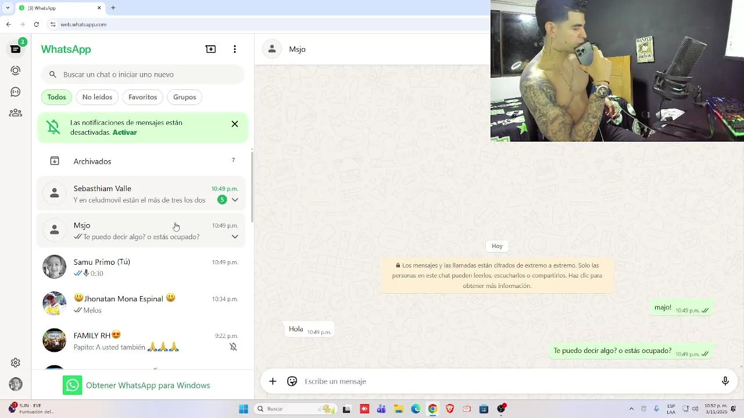
Task: Select the No leídos filter
Action: point(97,97)
